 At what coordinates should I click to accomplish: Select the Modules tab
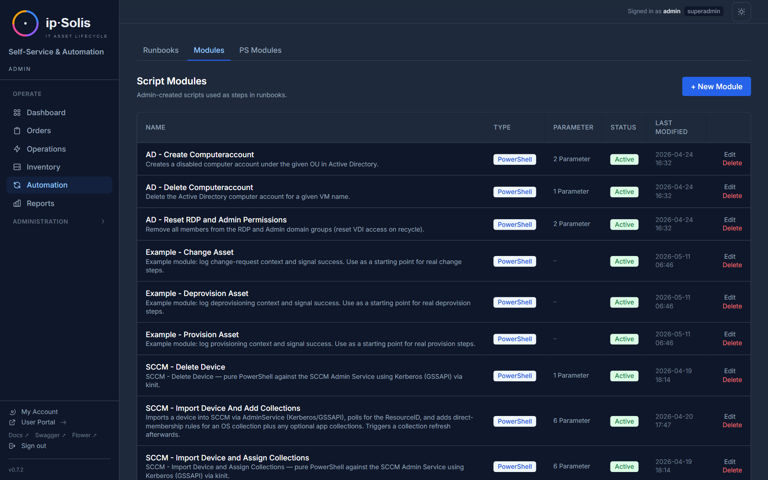coord(209,50)
